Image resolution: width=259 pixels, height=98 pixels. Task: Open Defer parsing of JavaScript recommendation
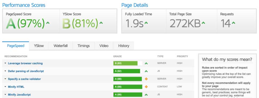(26, 71)
